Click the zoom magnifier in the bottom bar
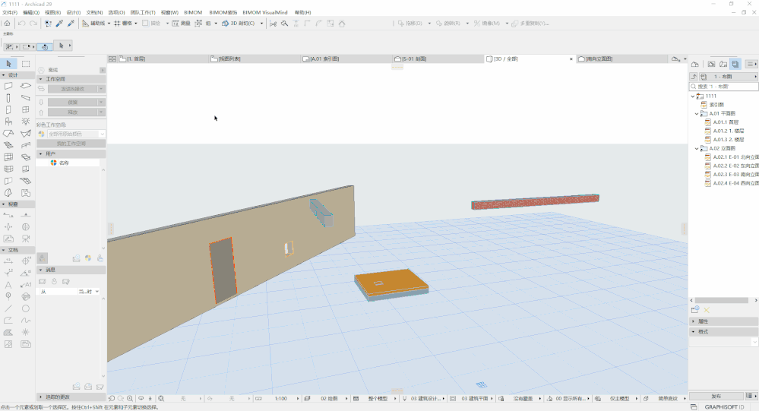The width and height of the screenshot is (759, 411). click(x=130, y=398)
